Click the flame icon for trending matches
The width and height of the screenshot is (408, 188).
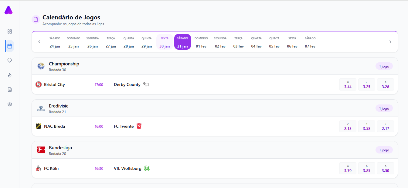tap(9, 75)
